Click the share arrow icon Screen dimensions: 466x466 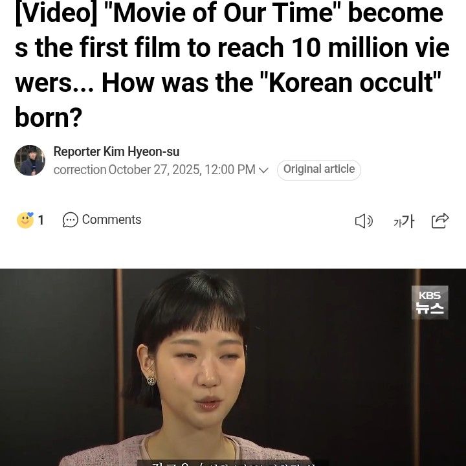coord(440,221)
